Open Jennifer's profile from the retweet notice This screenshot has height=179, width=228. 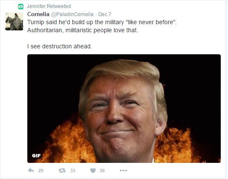click(x=36, y=6)
